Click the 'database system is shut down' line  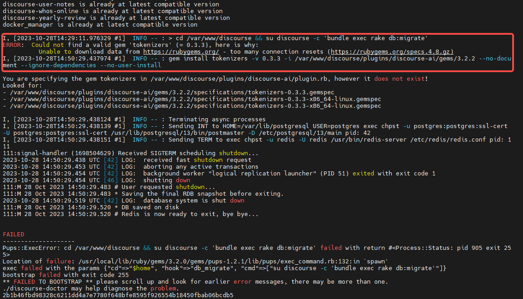pos(124,201)
